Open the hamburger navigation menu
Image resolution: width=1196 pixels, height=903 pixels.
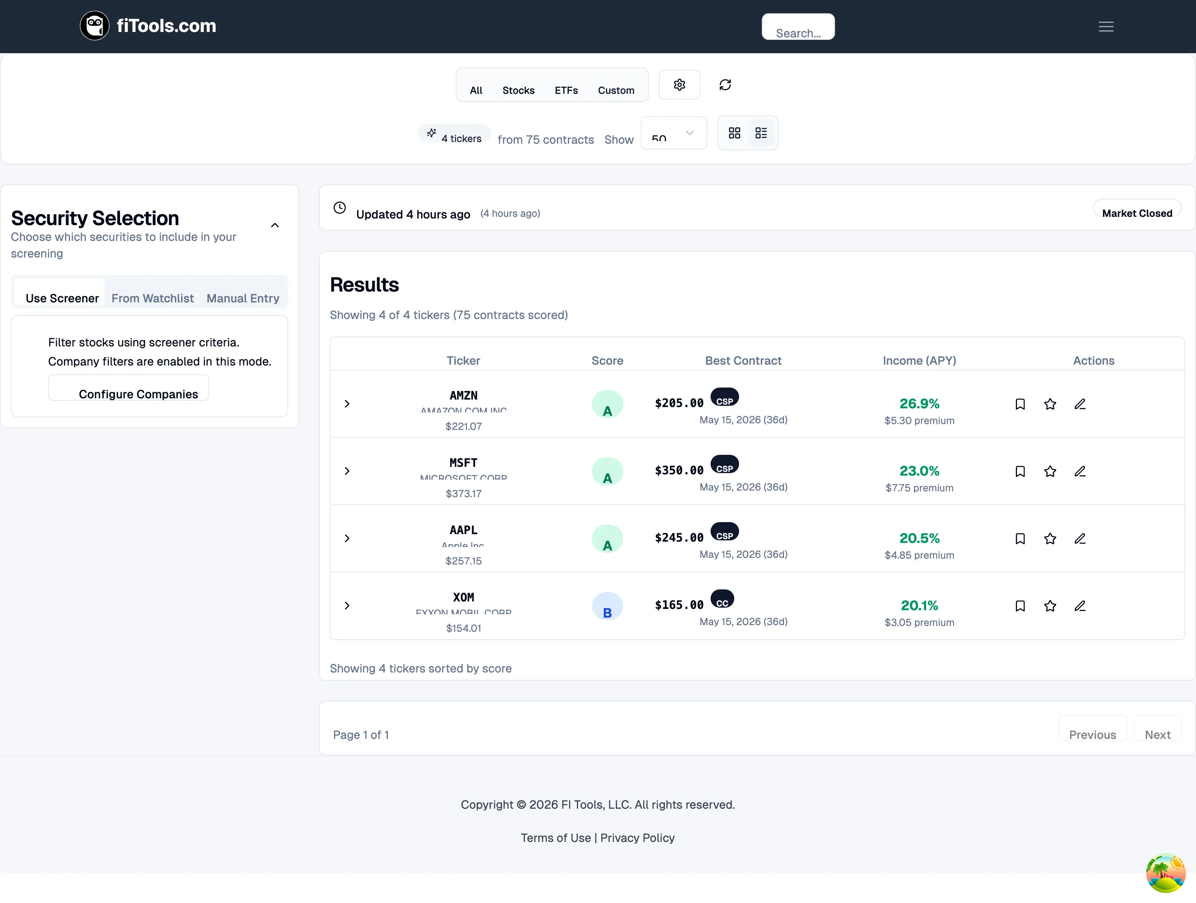[1106, 27]
